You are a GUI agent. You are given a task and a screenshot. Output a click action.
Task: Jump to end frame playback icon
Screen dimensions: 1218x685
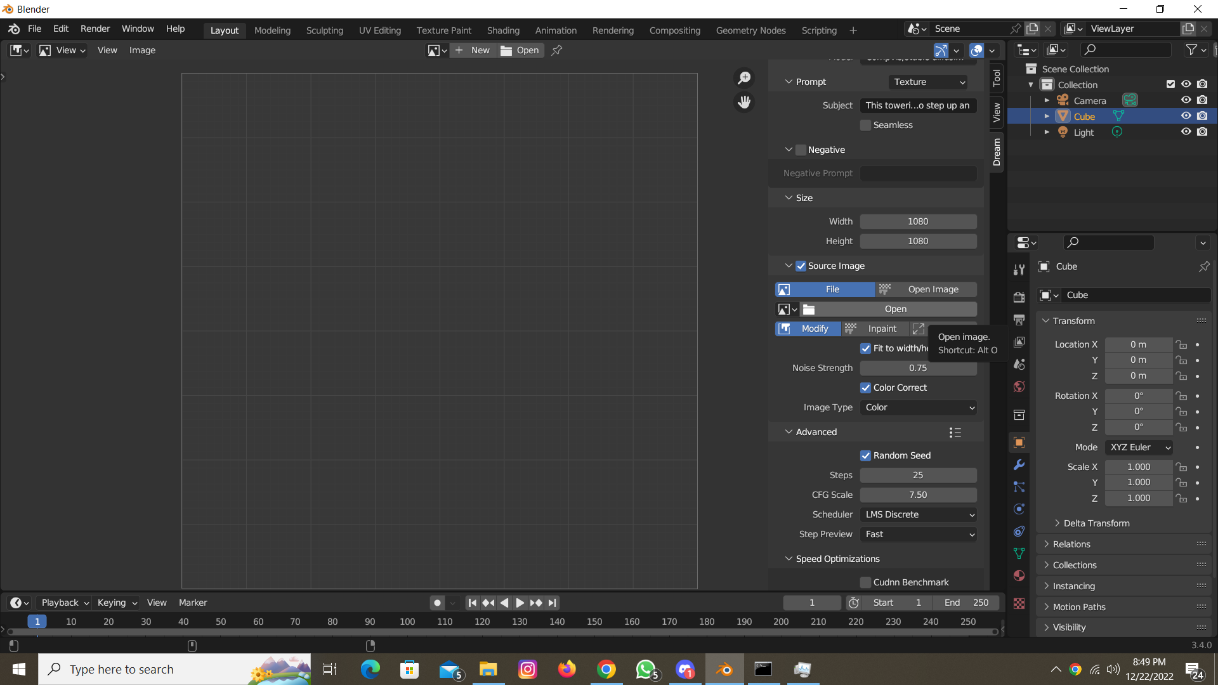(x=553, y=603)
